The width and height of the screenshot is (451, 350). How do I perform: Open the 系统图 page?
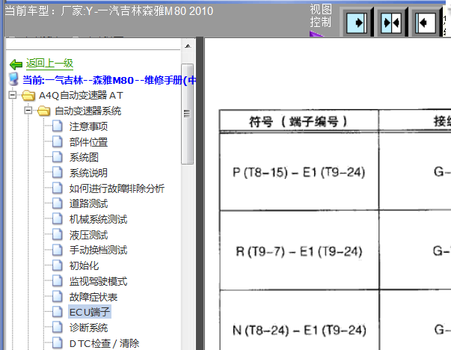tap(84, 158)
